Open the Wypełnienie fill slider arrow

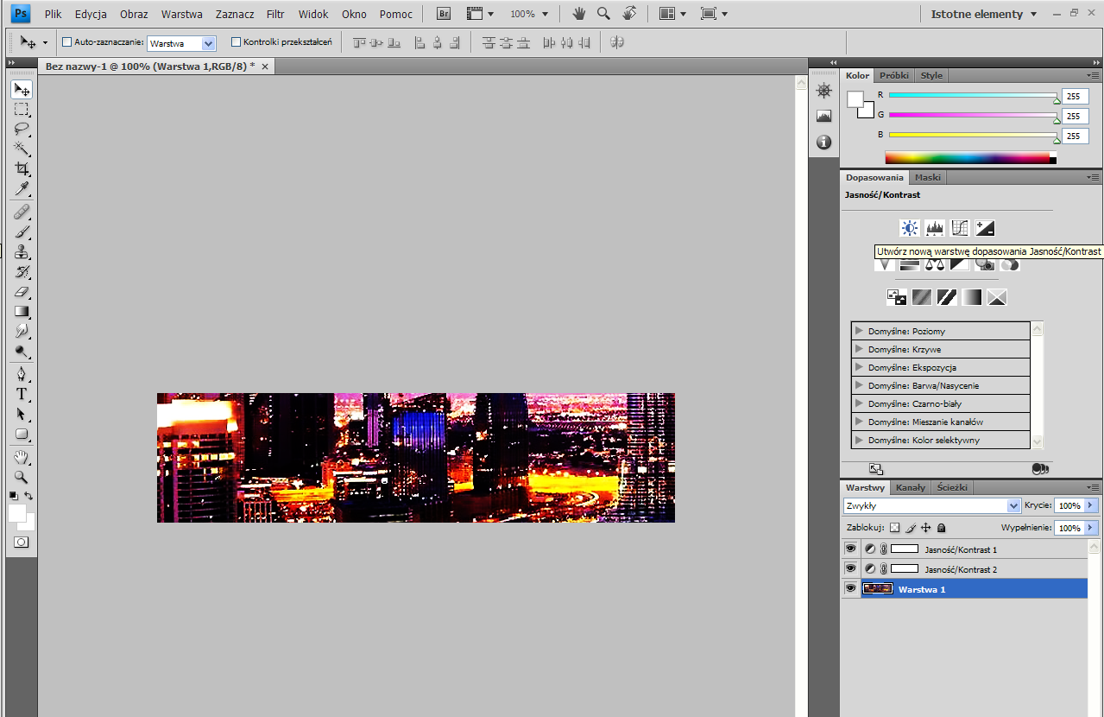tap(1091, 528)
